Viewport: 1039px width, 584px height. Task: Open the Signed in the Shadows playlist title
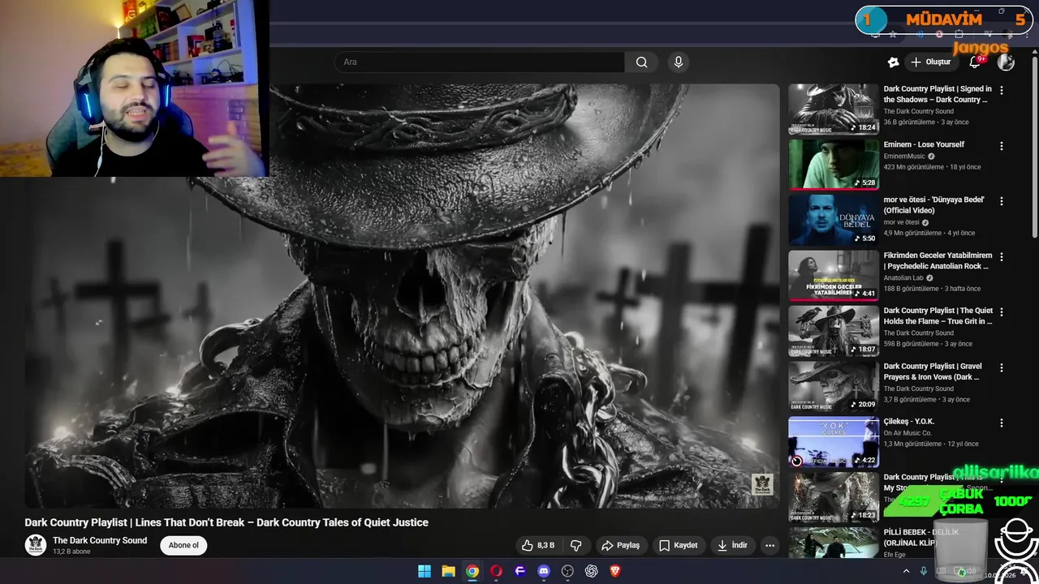938,94
